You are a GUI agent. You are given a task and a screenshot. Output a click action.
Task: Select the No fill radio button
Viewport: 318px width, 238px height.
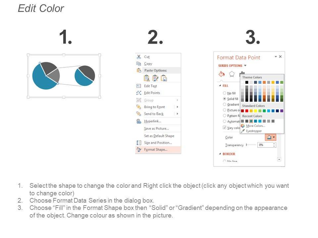225,93
